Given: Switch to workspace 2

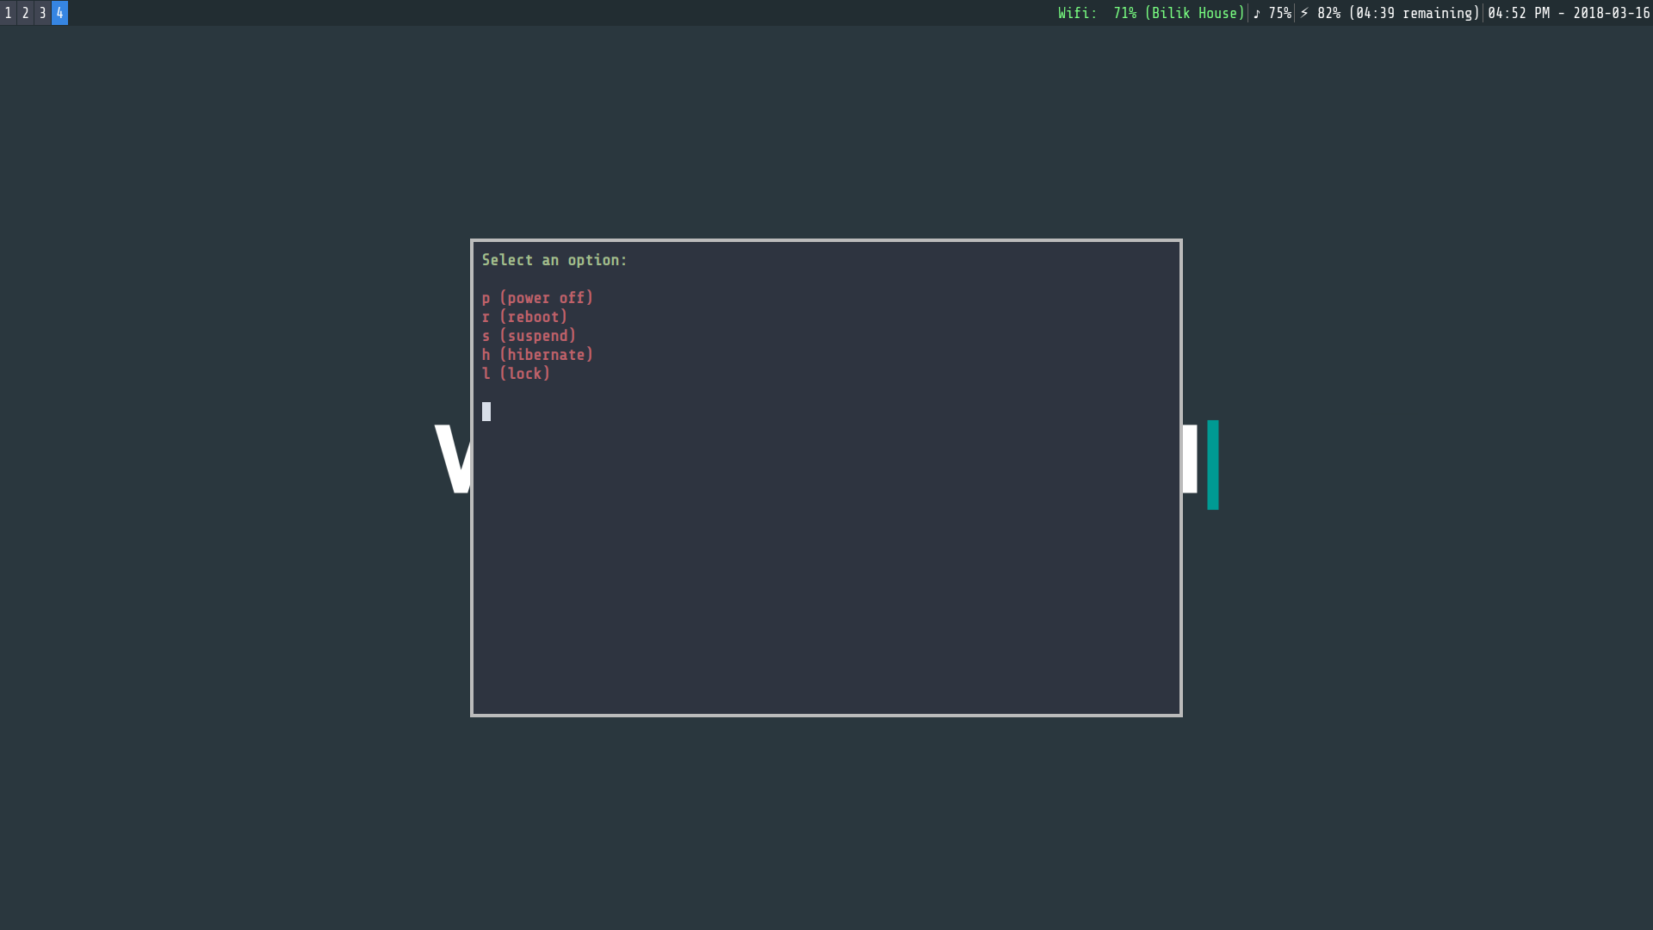Looking at the screenshot, I should [x=25, y=13].
